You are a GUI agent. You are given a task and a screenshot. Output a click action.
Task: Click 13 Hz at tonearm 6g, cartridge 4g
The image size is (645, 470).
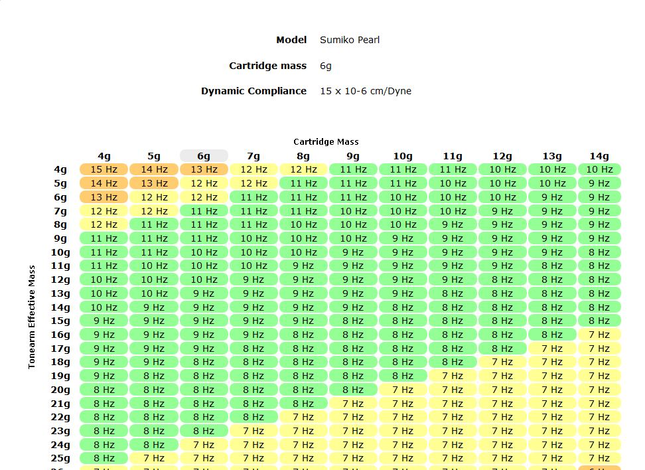(104, 197)
